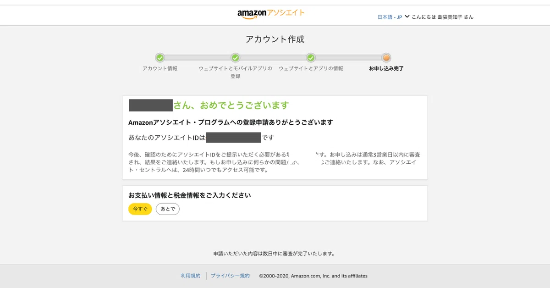Click the おめでとうございます green heading

(231, 105)
